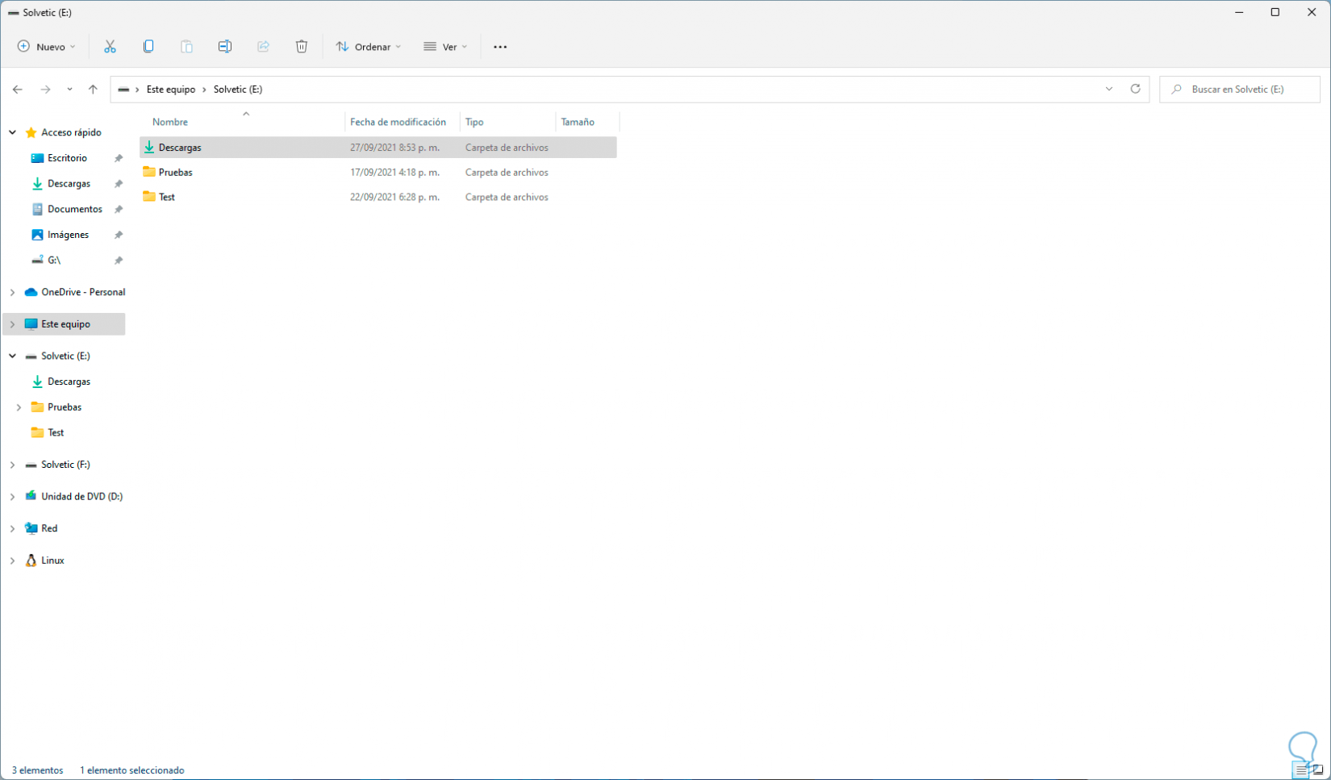Open recent locations dropdown arrow
Image resolution: width=1331 pixels, height=780 pixels.
point(69,90)
